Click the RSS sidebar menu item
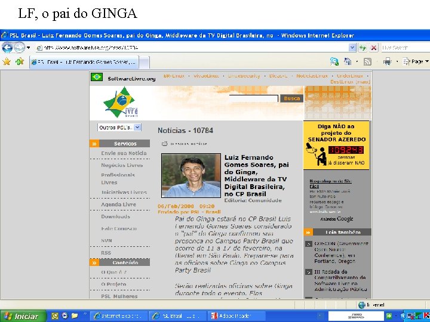 tap(106, 253)
